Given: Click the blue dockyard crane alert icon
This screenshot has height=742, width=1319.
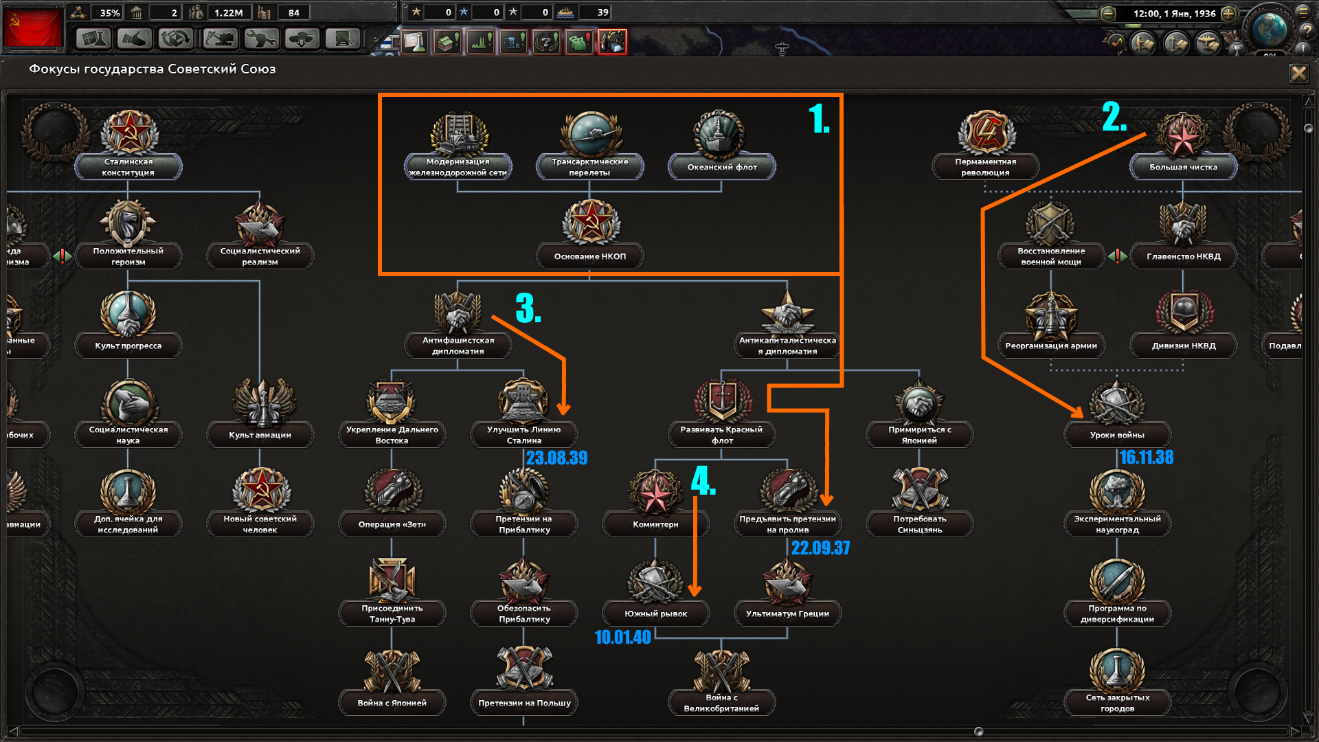Looking at the screenshot, I should pyautogui.click(x=513, y=42).
